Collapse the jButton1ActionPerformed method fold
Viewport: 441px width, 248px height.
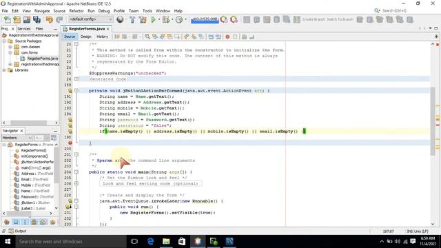[x=76, y=90]
